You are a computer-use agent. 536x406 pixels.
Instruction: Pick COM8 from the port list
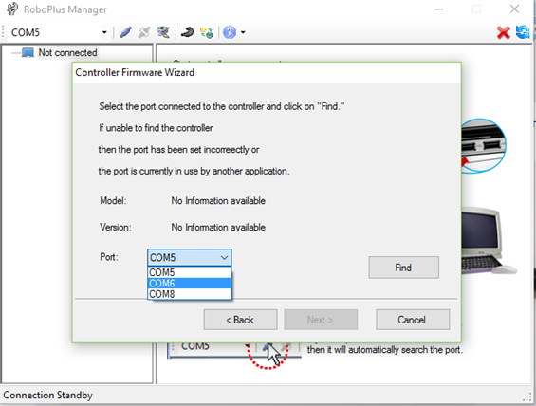tap(190, 294)
